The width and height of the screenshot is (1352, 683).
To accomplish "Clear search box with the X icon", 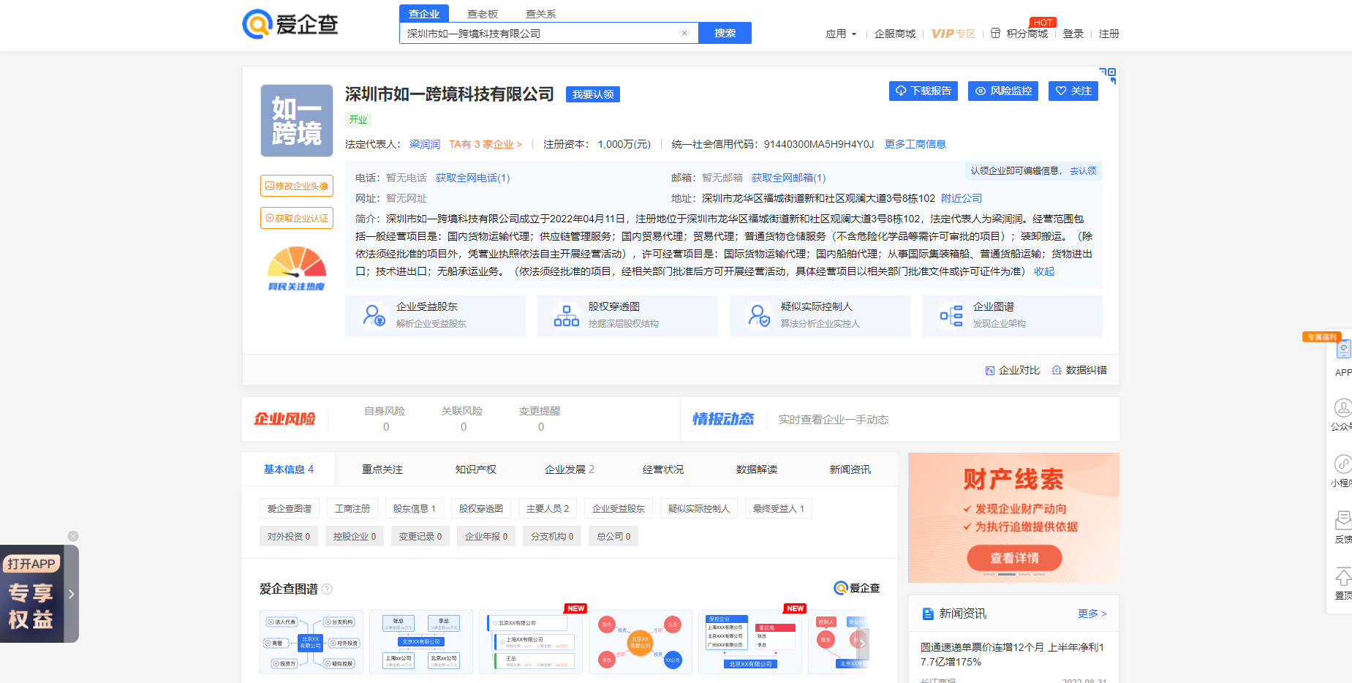I will coord(684,32).
